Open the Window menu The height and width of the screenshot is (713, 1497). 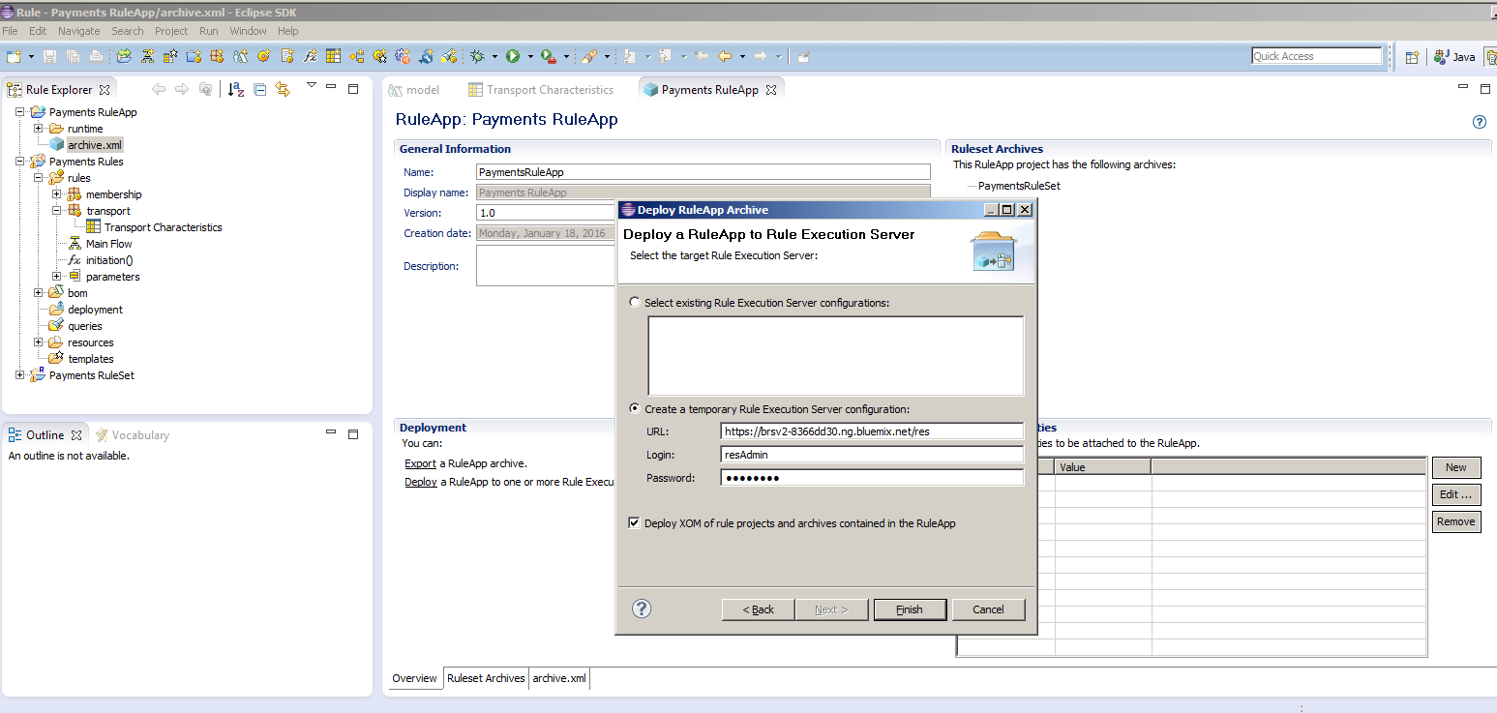coord(248,31)
